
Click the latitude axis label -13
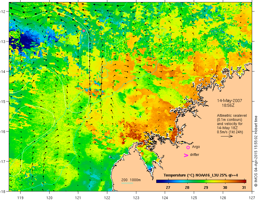3,41
